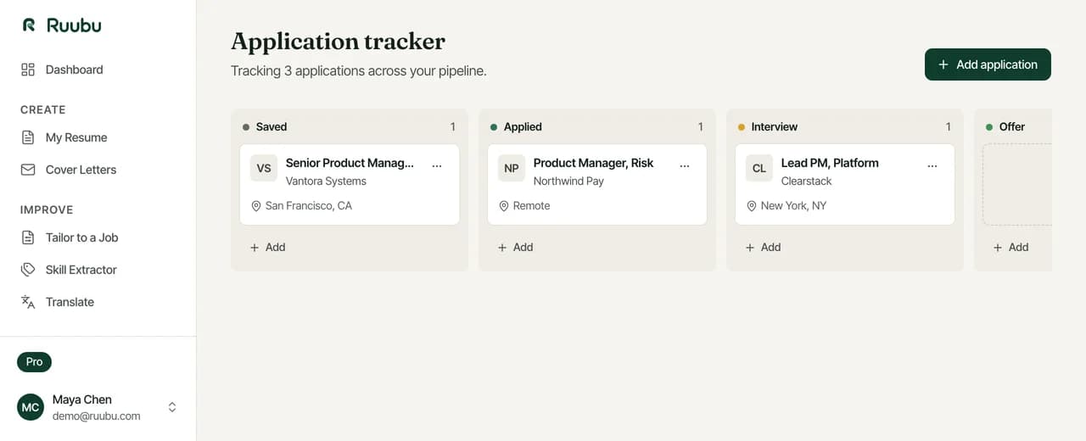The height and width of the screenshot is (441, 1086).
Task: Click the Saved column count number
Action: click(453, 127)
